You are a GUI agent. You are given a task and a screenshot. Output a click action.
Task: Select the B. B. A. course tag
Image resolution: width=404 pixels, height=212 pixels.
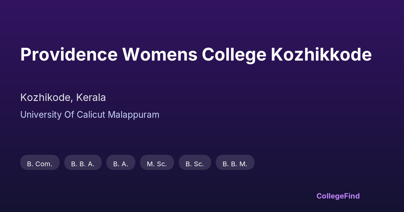tap(83, 164)
